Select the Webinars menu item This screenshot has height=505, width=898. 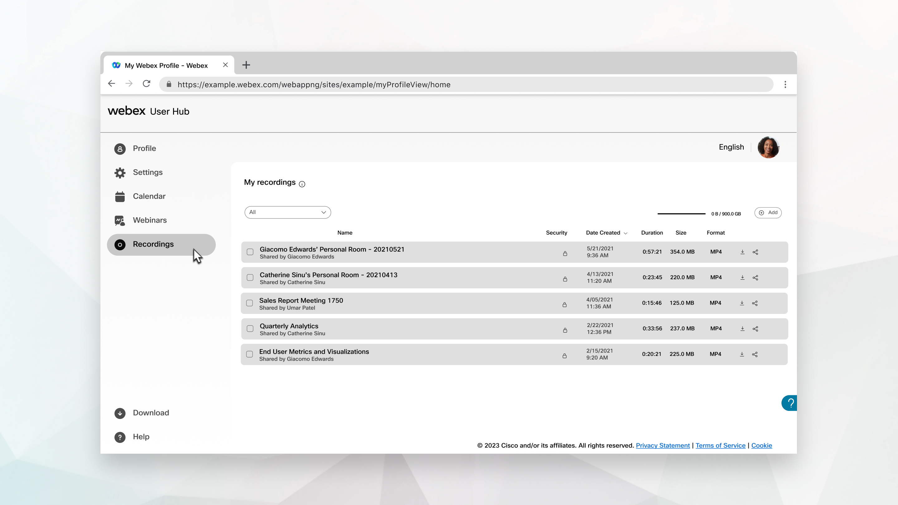tap(150, 220)
